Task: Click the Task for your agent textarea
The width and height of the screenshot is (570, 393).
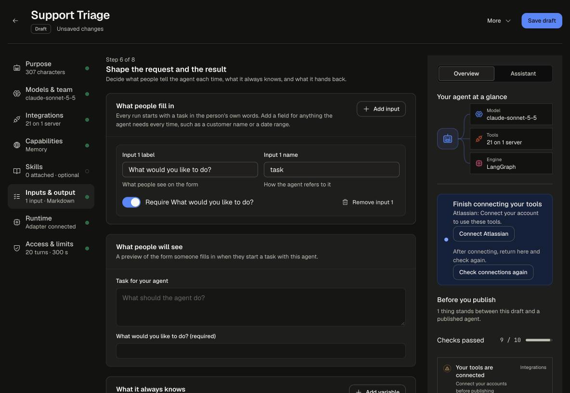Action: point(260,307)
